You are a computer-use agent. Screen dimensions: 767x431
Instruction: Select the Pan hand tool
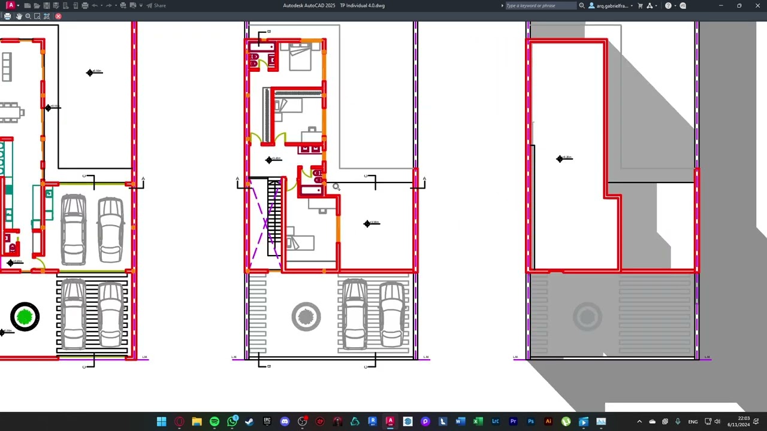pos(19,16)
